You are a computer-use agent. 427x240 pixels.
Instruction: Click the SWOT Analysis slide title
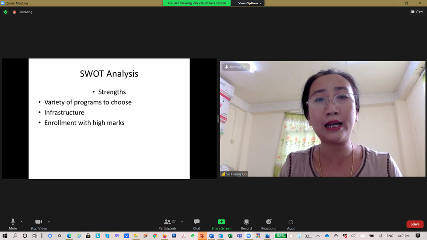tap(109, 74)
